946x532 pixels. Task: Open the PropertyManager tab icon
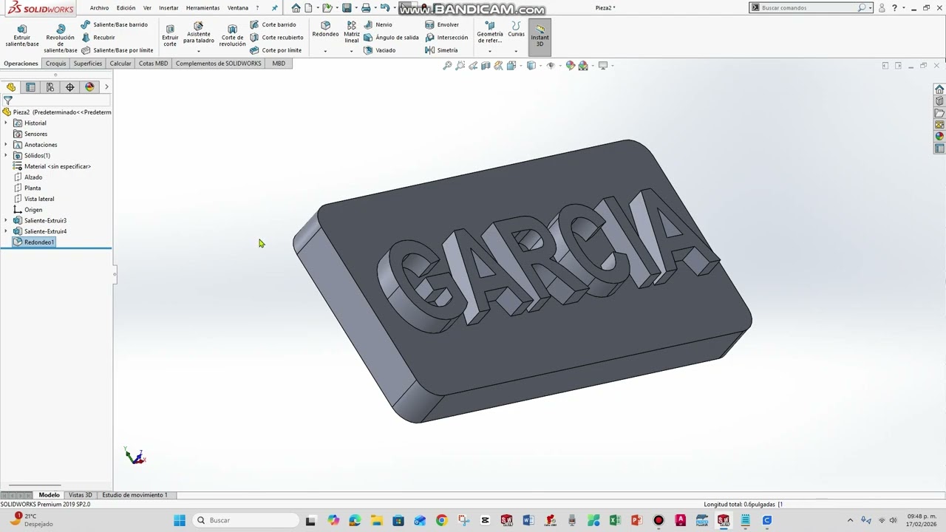30,87
